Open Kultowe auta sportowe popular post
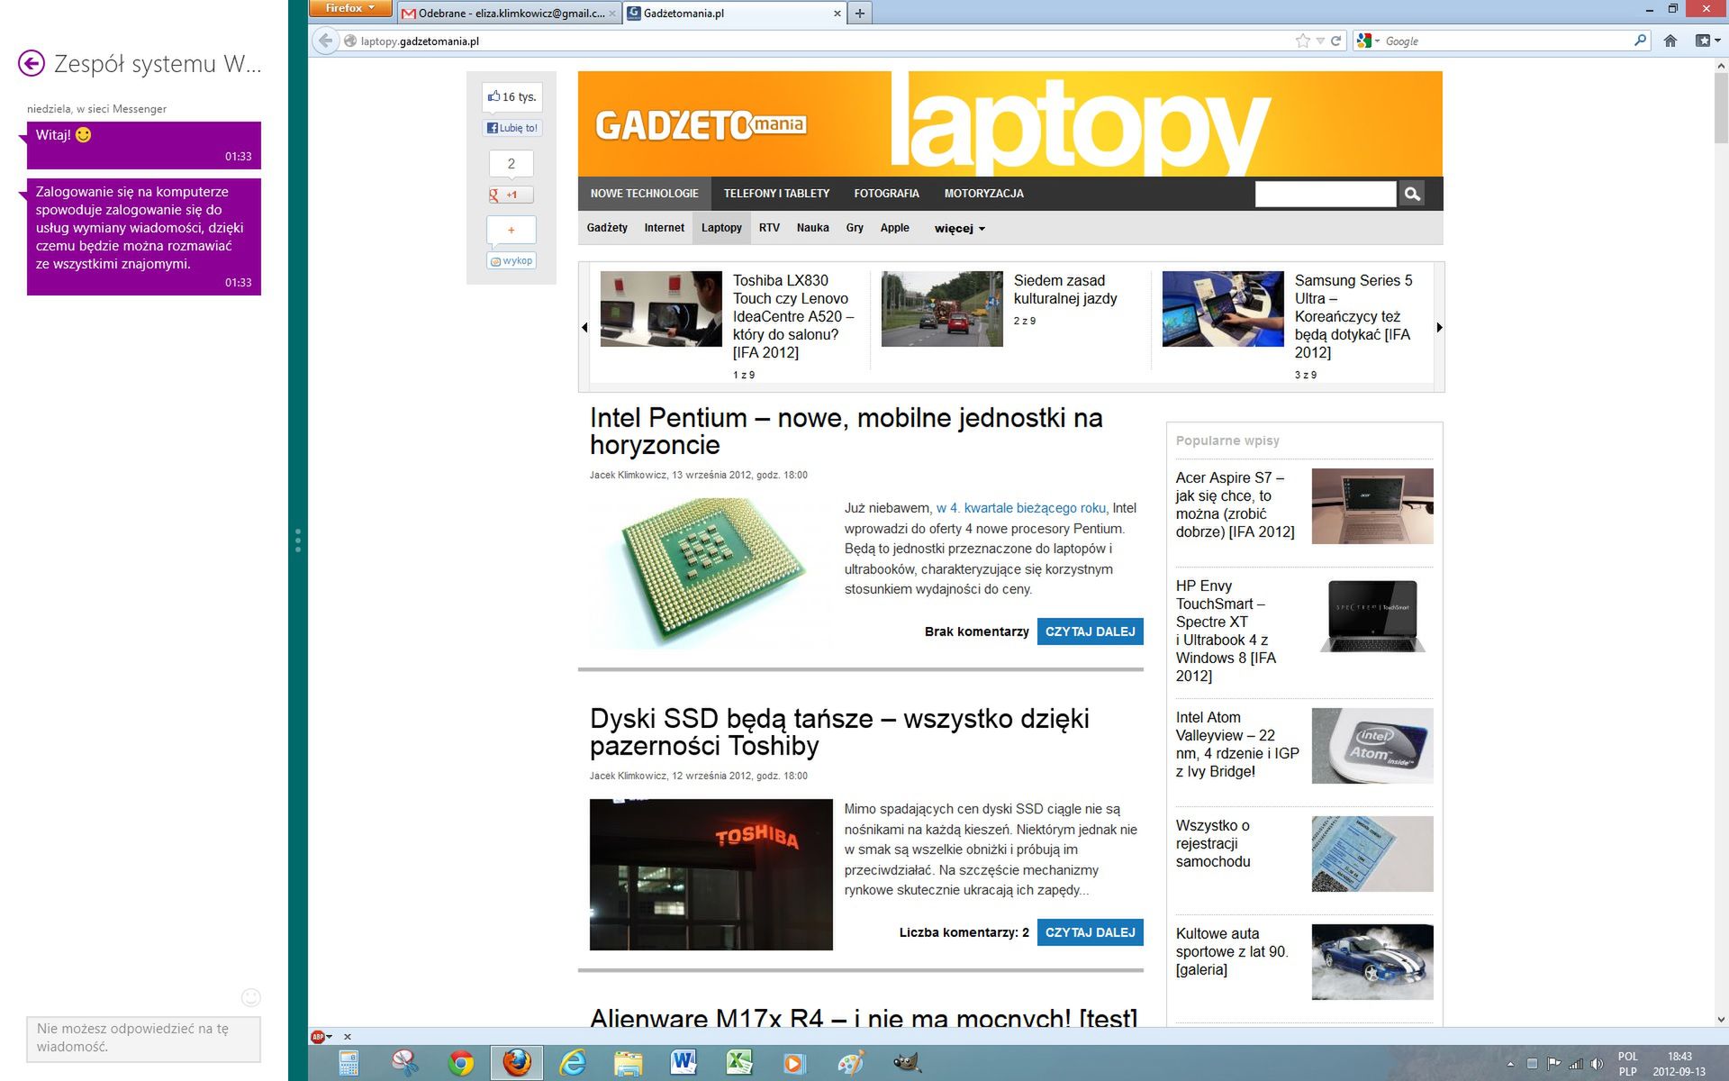The height and width of the screenshot is (1081, 1729). click(1232, 951)
